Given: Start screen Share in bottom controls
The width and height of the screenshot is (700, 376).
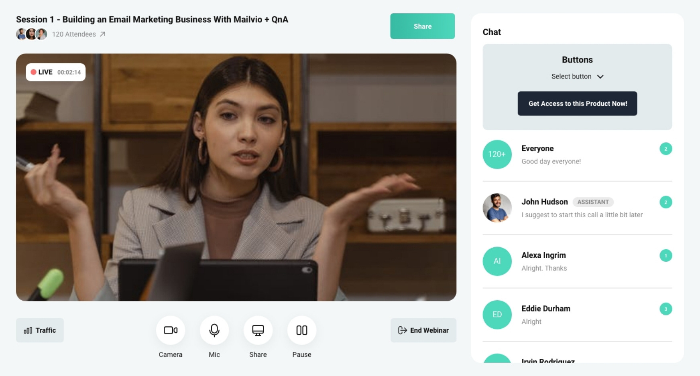Looking at the screenshot, I should [258, 330].
